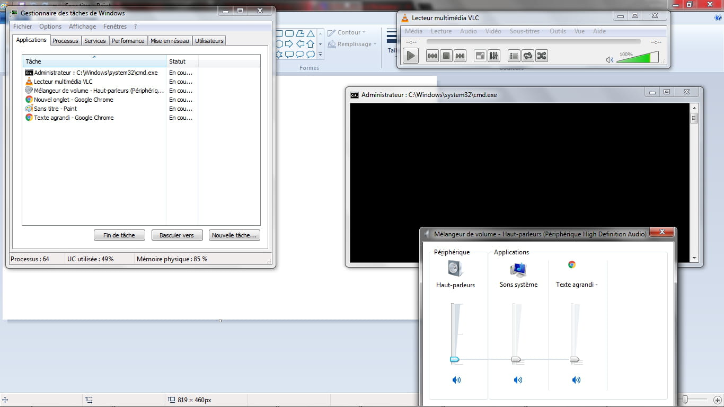Mute Sons système in volume mixer
This screenshot has width=724, height=407.
click(518, 380)
